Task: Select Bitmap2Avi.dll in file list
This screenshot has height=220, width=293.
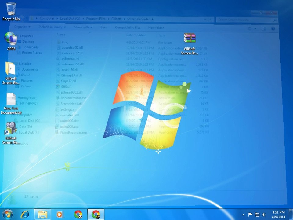Action: coord(71,75)
